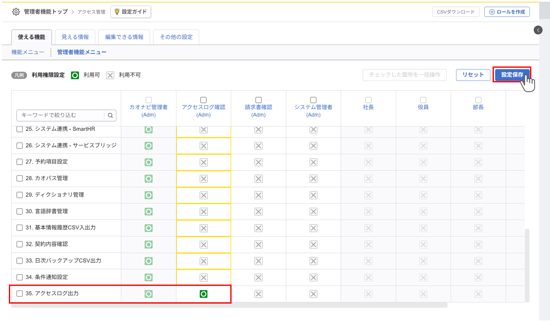Click the search magnifier icon in keyword filter
Screen dimensions: 550x321
coord(110,116)
